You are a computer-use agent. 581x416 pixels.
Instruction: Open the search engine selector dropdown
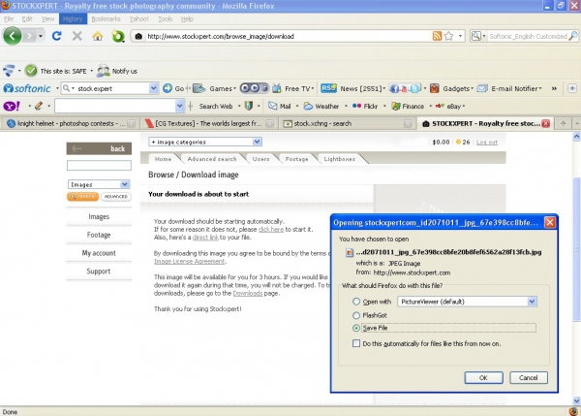tap(478, 36)
